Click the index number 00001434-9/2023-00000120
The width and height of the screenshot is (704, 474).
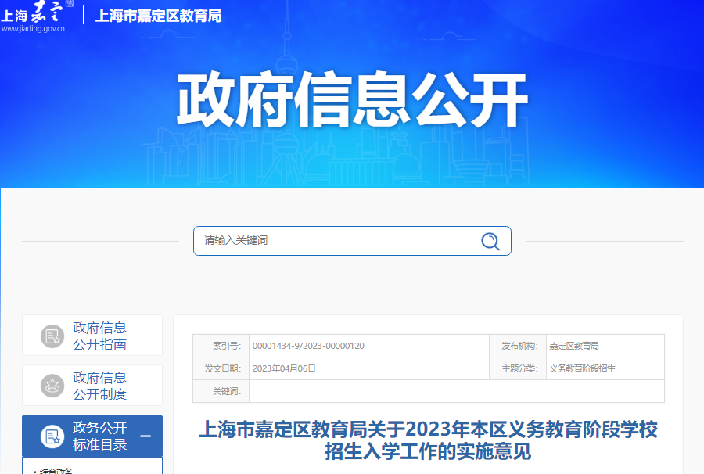point(308,346)
